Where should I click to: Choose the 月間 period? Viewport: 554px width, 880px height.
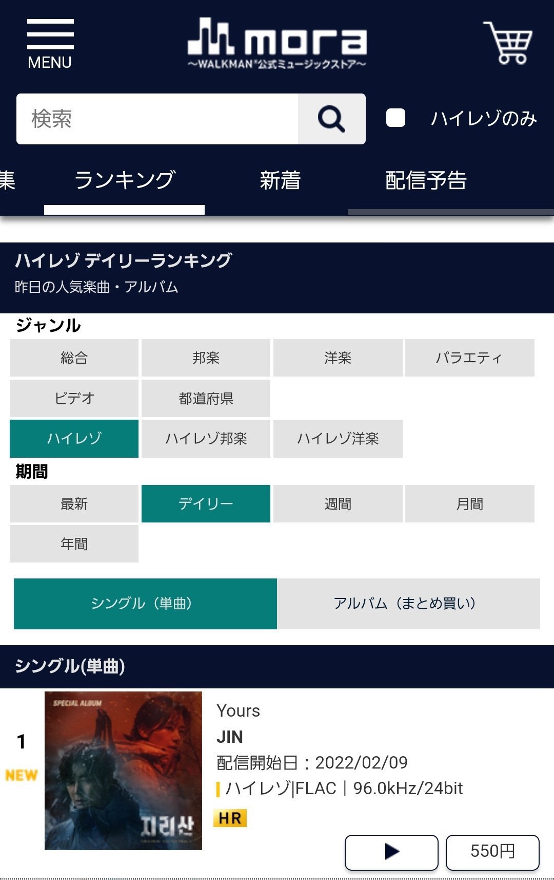[x=469, y=503]
